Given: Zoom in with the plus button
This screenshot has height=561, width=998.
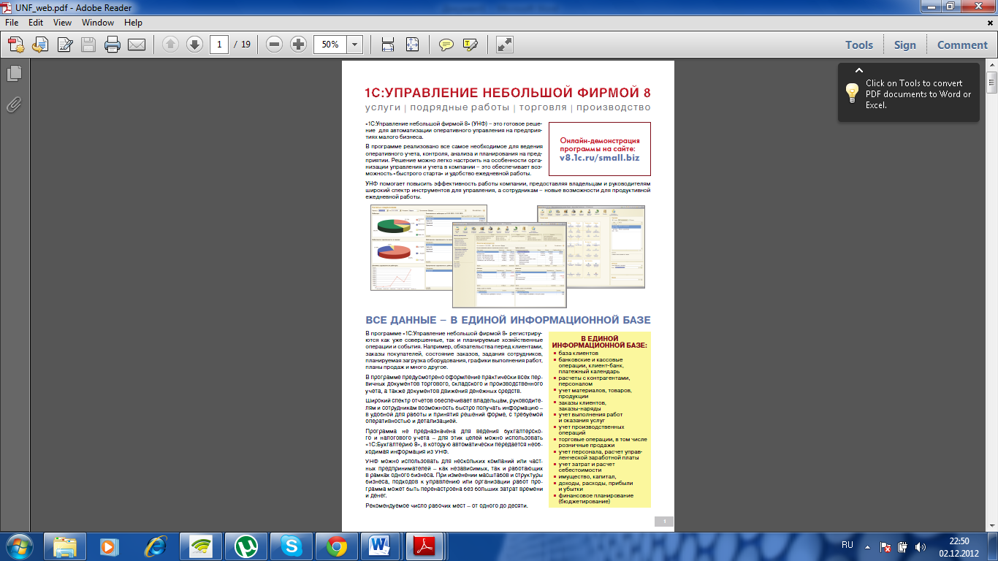Looking at the screenshot, I should [298, 45].
